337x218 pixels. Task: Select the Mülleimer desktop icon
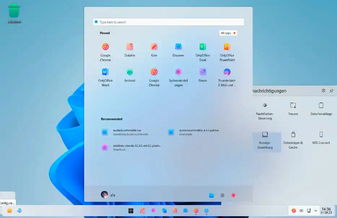click(x=14, y=13)
